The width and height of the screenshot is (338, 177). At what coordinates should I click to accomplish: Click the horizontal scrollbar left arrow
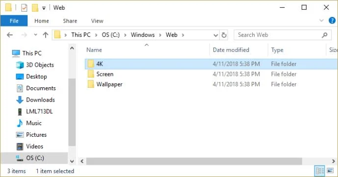[82, 161]
